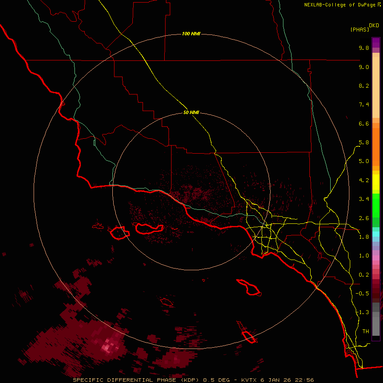Click the 4.2 value on the color scale
This screenshot has width=383, height=383.
[x=364, y=180]
